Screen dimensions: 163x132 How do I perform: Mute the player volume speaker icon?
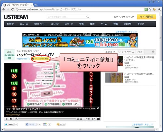click(x=11, y=119)
